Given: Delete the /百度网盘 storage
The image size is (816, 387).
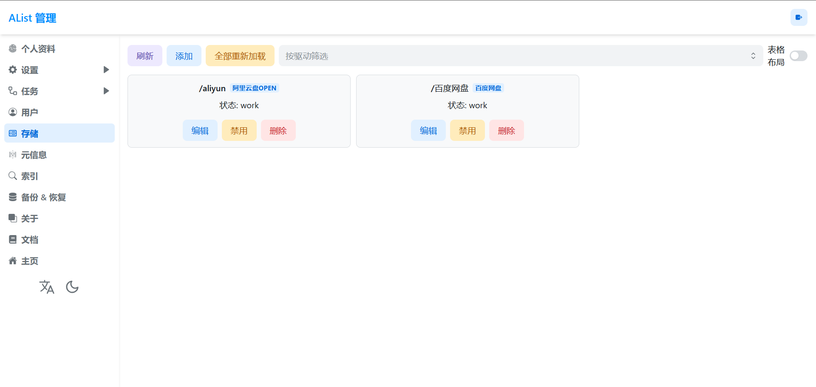Looking at the screenshot, I should pos(507,131).
